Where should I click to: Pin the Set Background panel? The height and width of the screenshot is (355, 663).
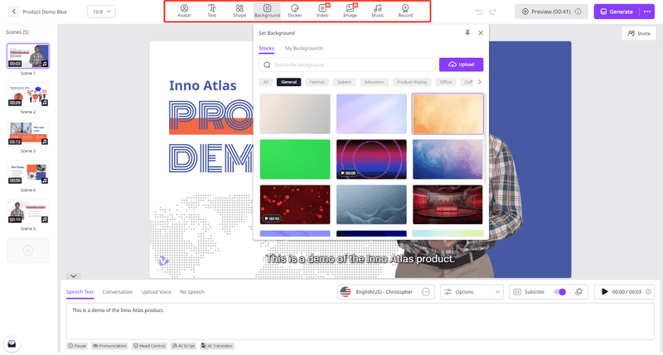467,33
